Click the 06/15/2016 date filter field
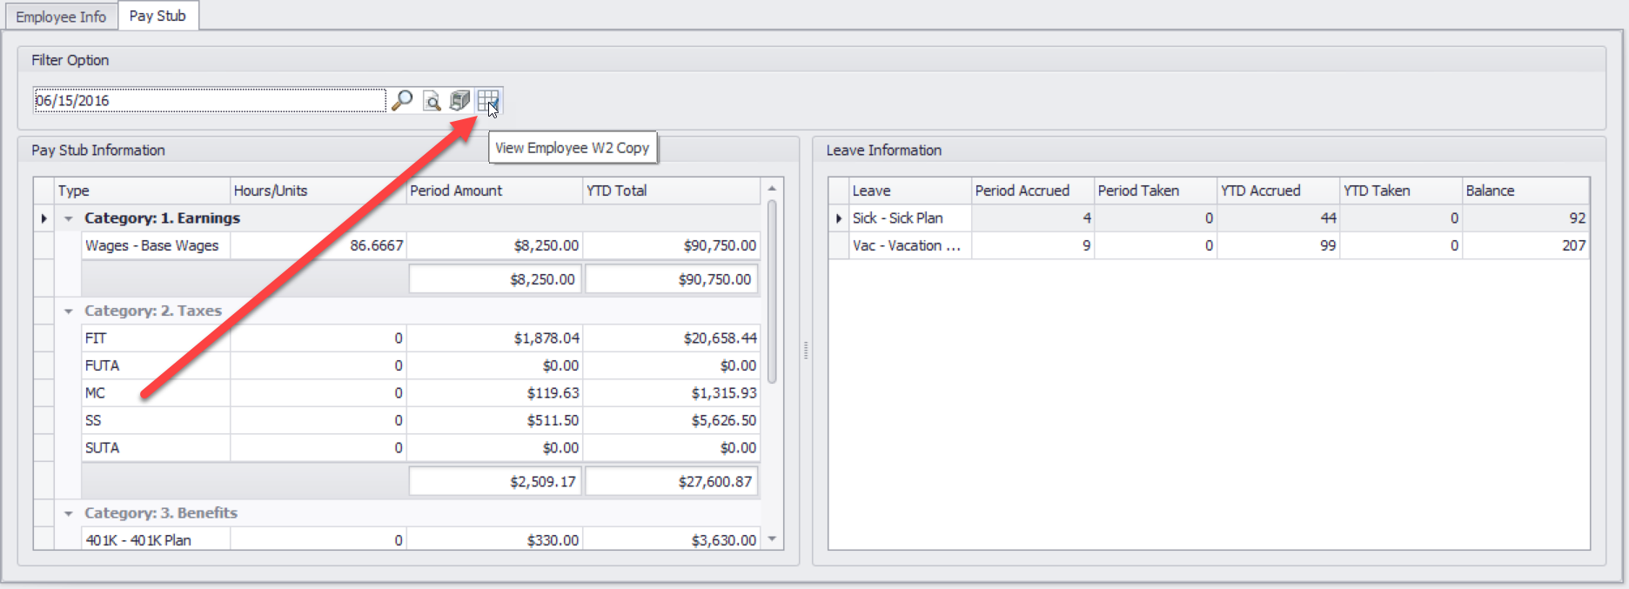Screen dimensions: 1629x589 tap(209, 101)
